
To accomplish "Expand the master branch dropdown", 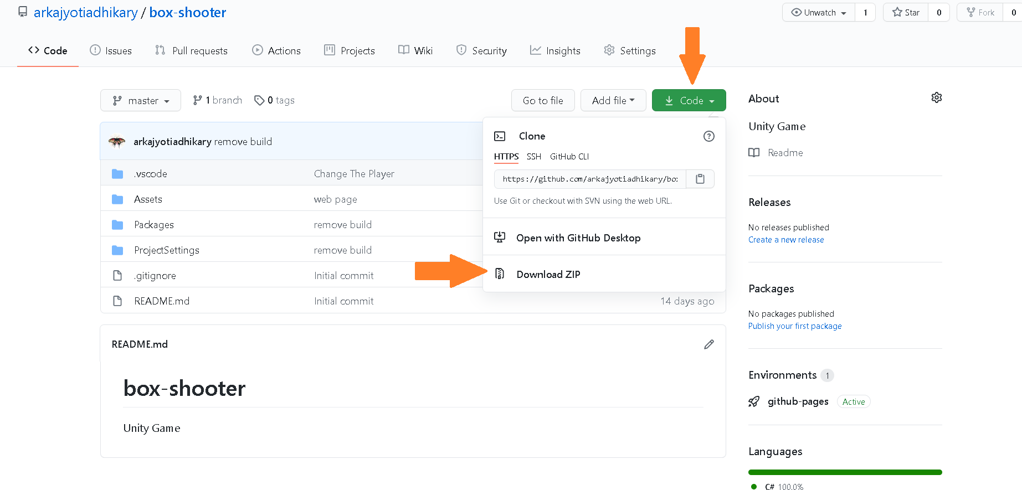I will (x=141, y=100).
